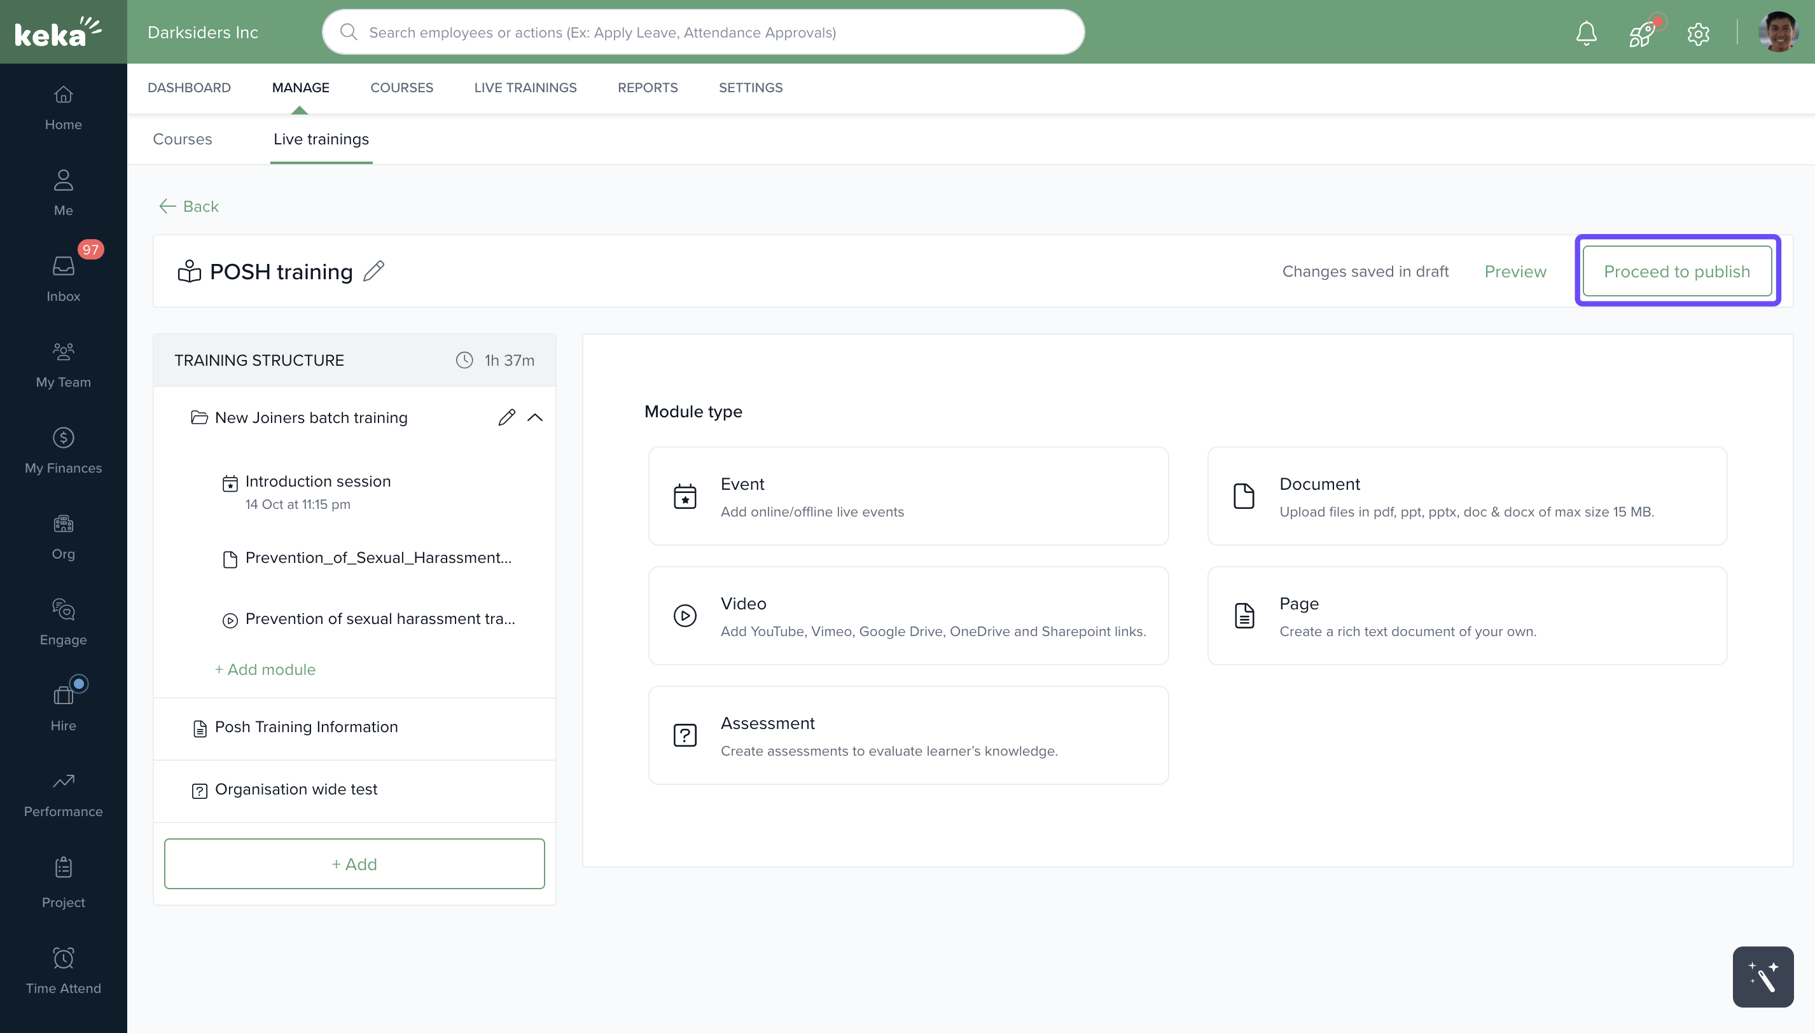The image size is (1815, 1033).
Task: Open the magic wand assistant button
Action: click(1762, 976)
